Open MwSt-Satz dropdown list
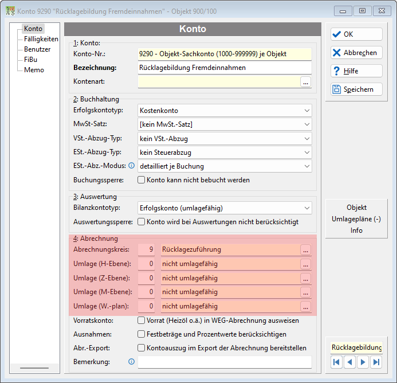 coord(225,124)
